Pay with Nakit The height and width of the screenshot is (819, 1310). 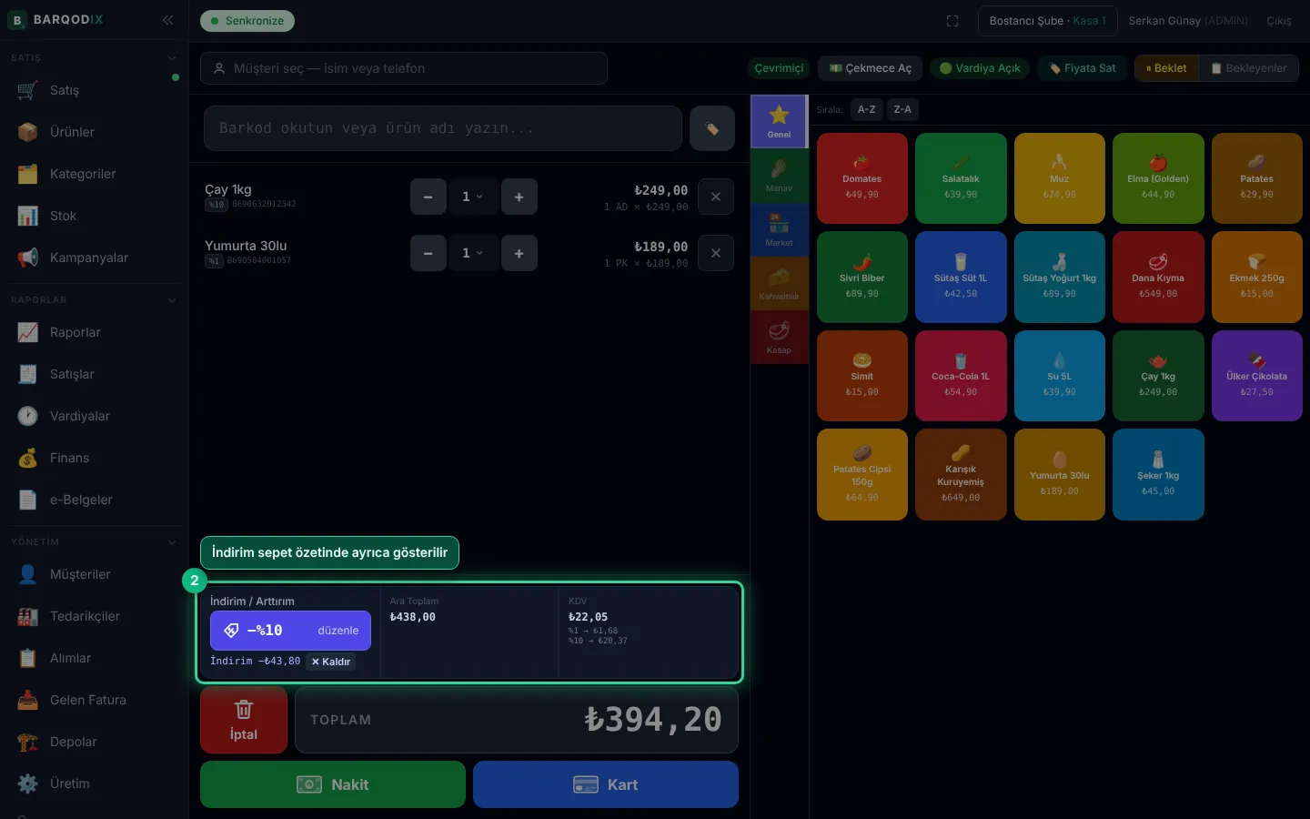[x=333, y=784]
